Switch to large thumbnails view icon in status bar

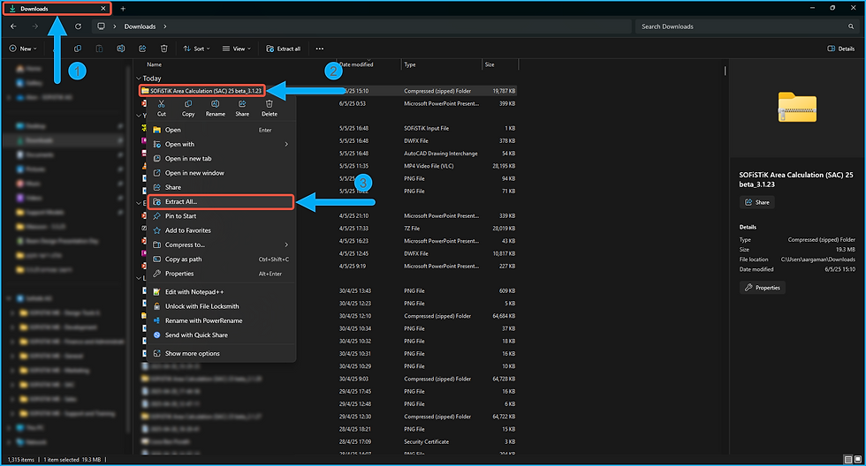[858, 460]
